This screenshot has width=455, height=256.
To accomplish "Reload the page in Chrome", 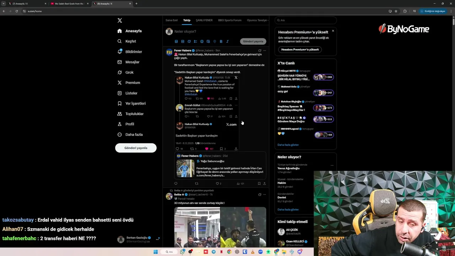I will (x=16, y=11).
